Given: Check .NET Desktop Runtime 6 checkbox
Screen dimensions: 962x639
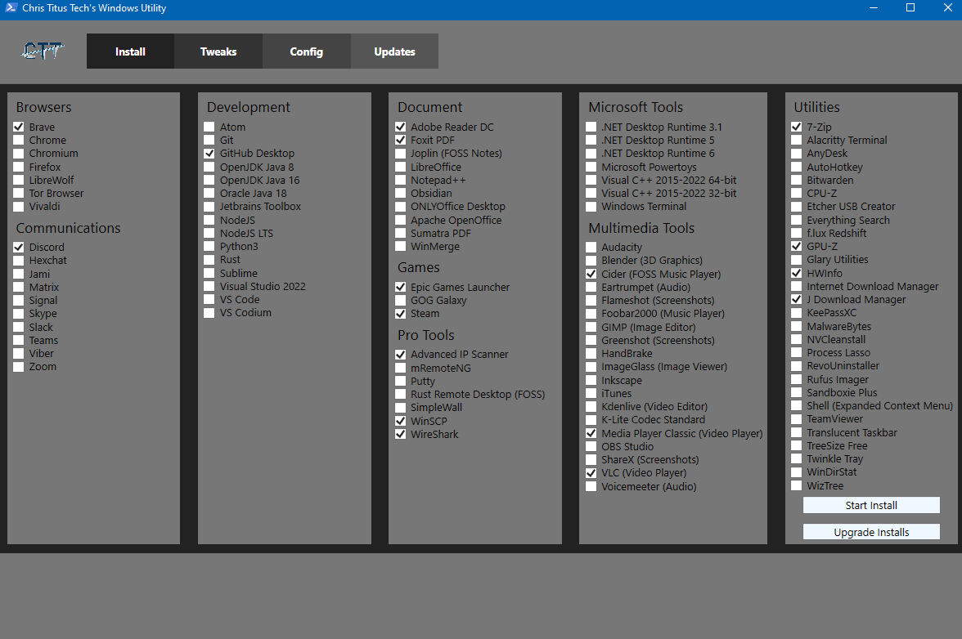Looking at the screenshot, I should click(591, 153).
